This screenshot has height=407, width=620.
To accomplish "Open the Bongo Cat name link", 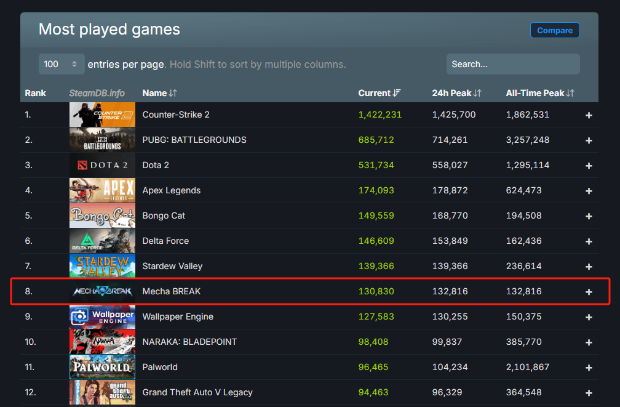I will pyautogui.click(x=164, y=216).
